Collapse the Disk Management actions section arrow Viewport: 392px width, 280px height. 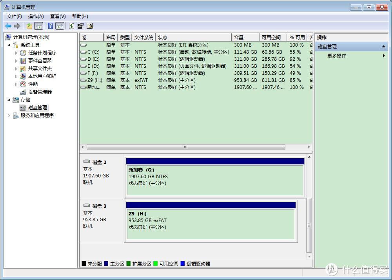pyautogui.click(x=383, y=47)
